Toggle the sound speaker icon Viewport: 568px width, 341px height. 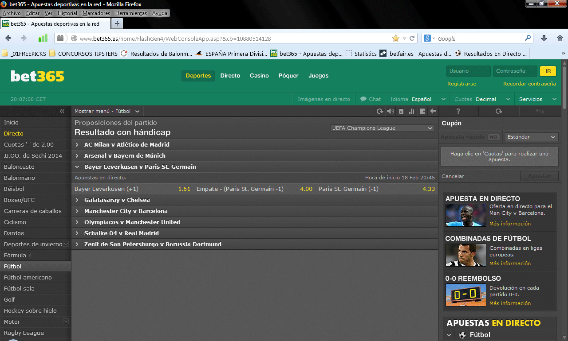390,112
